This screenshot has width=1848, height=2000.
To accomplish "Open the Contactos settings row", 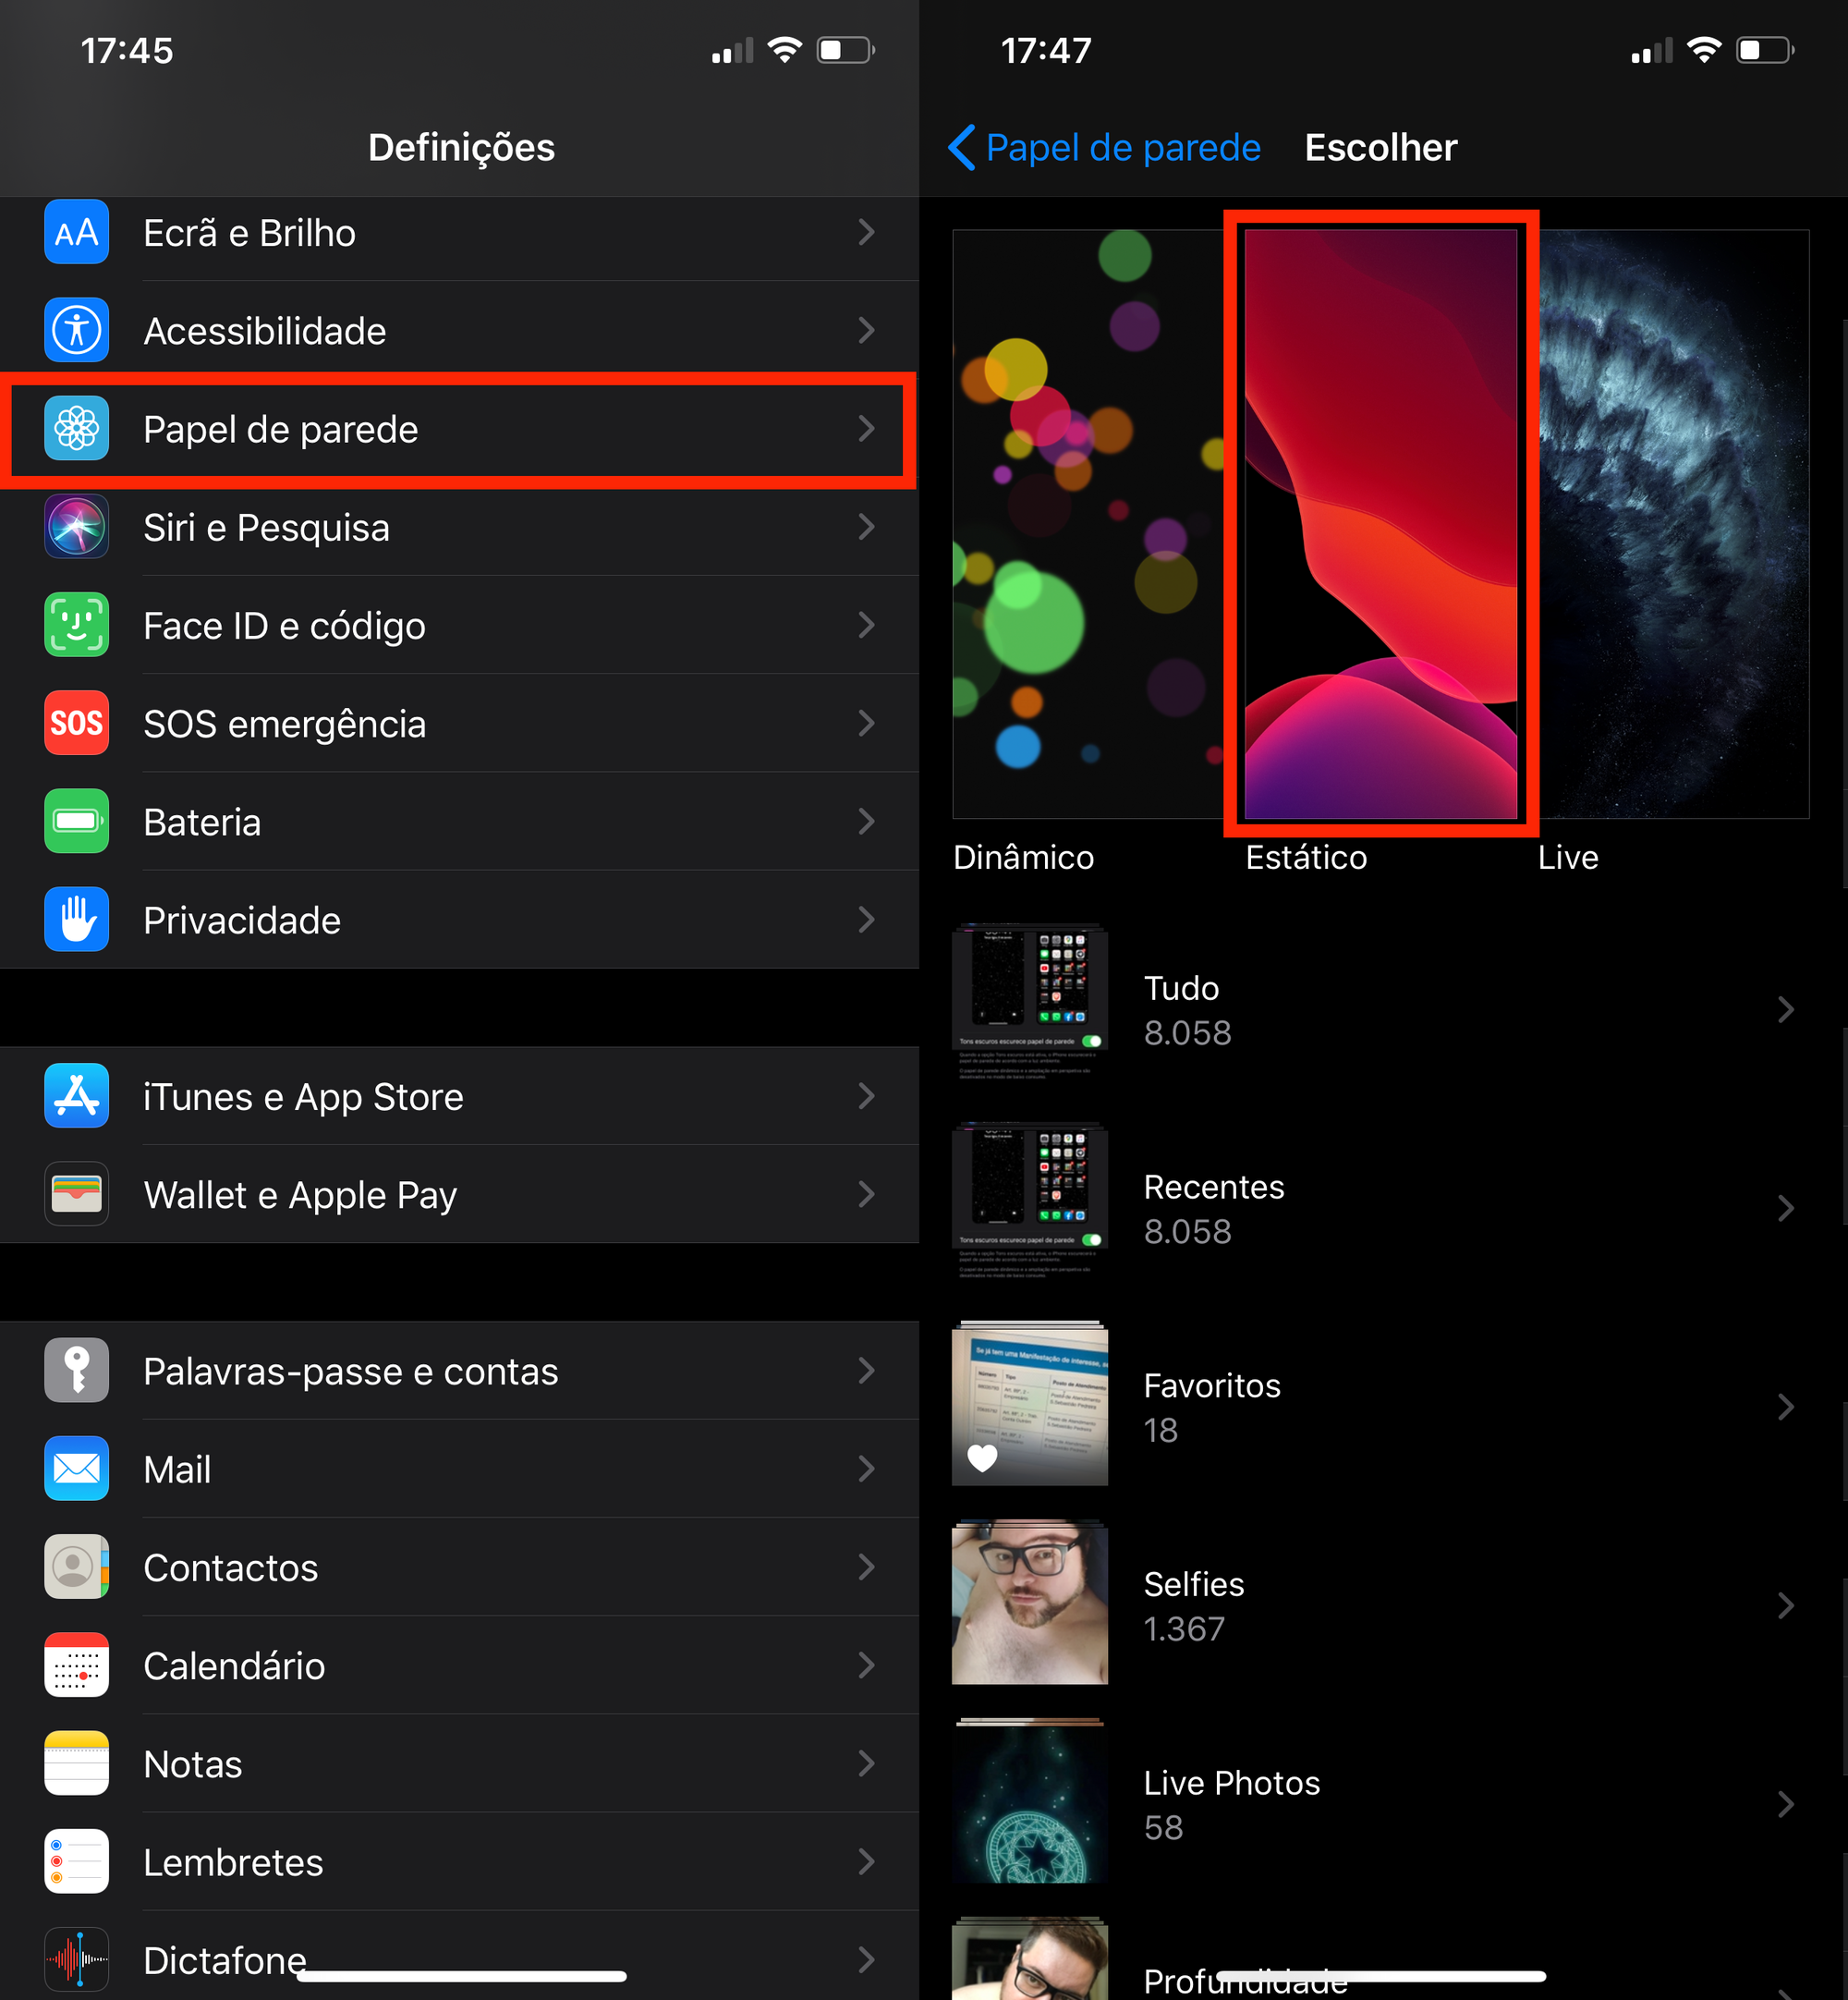I will pos(460,1567).
